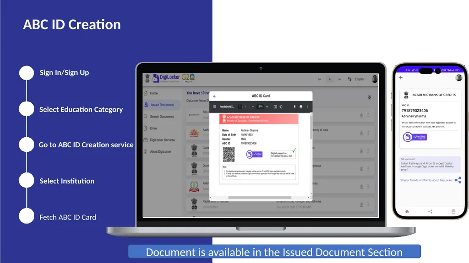Open DigiLocker Services in the sidebar
The width and height of the screenshot is (469, 263).
click(159, 140)
